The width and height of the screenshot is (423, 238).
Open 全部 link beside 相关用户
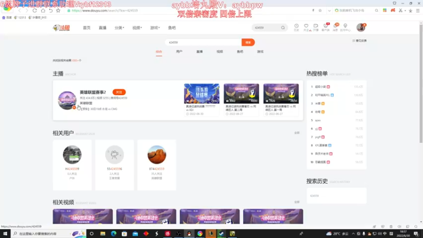click(297, 133)
